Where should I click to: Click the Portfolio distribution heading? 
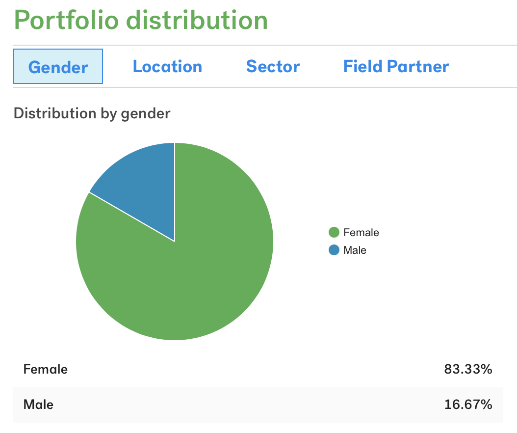(x=141, y=21)
